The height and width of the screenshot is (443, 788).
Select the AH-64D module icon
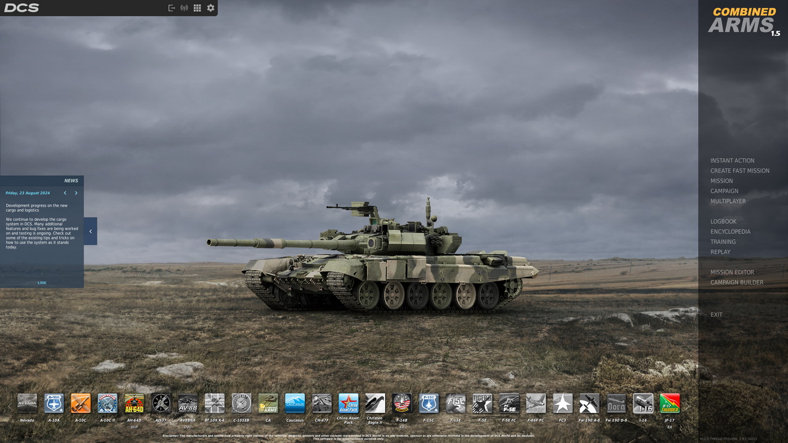pos(134,403)
